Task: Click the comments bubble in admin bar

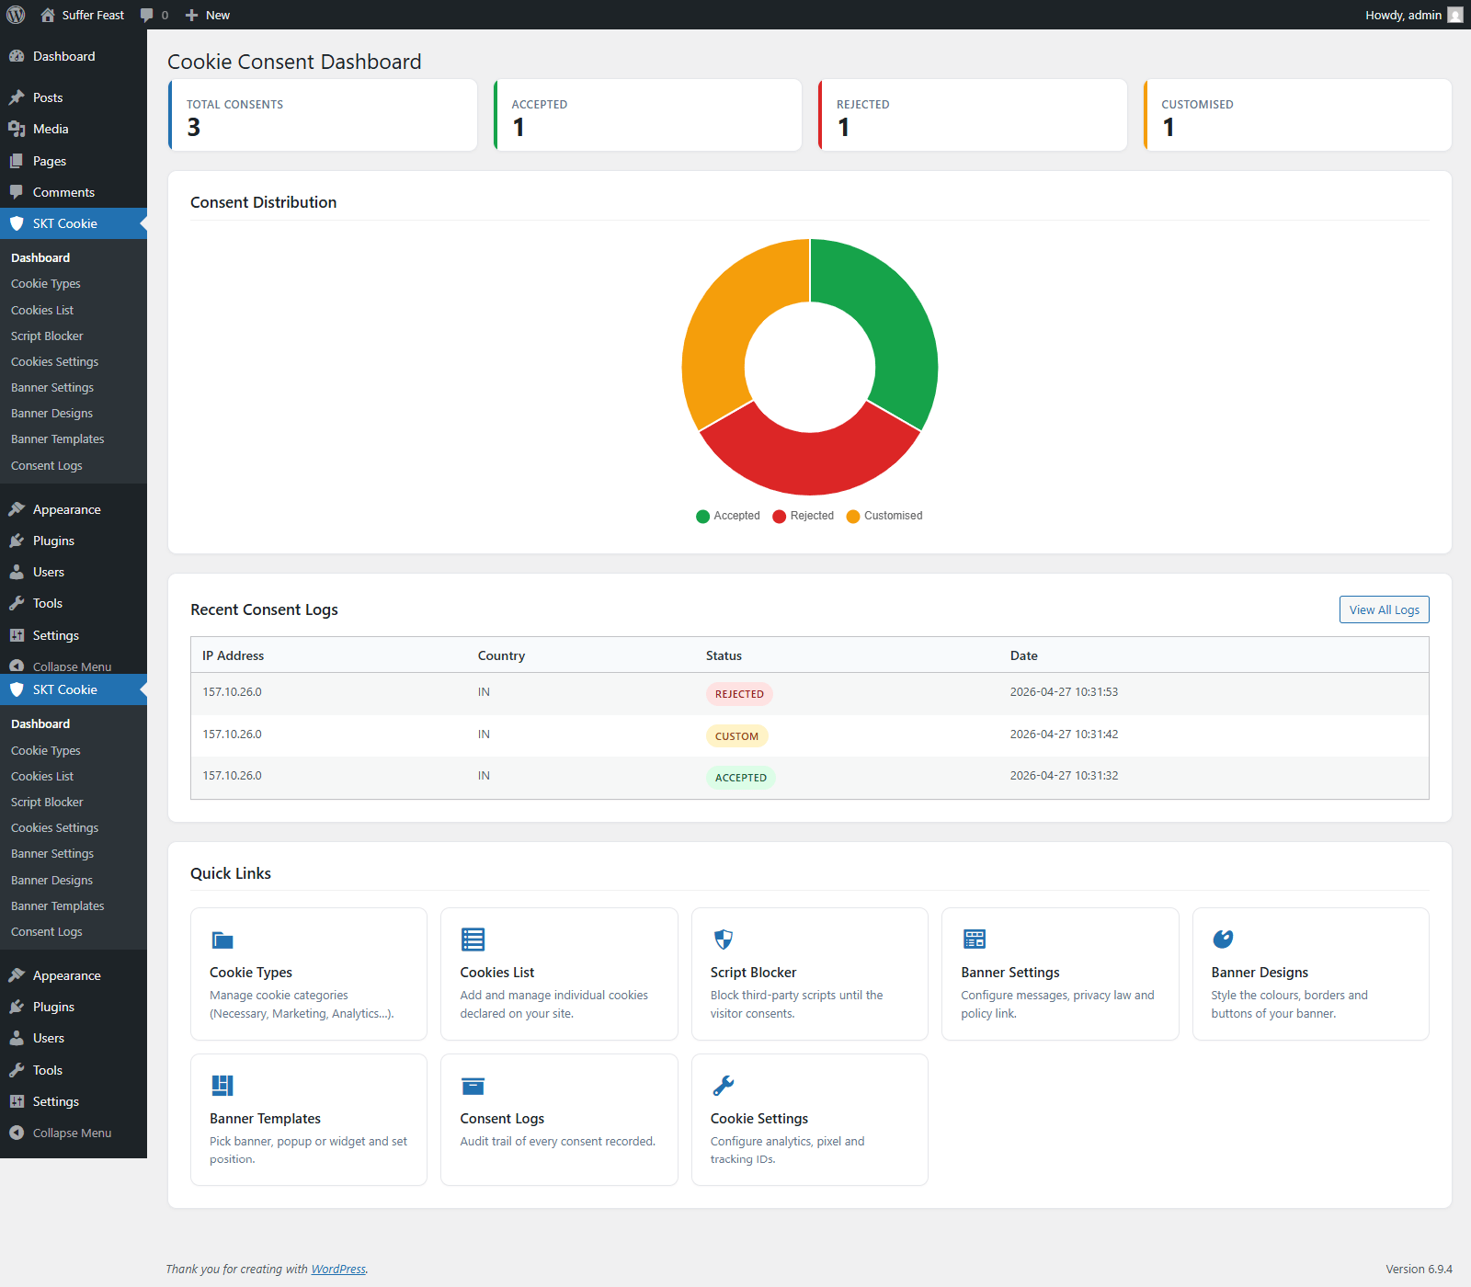Action: click(148, 15)
